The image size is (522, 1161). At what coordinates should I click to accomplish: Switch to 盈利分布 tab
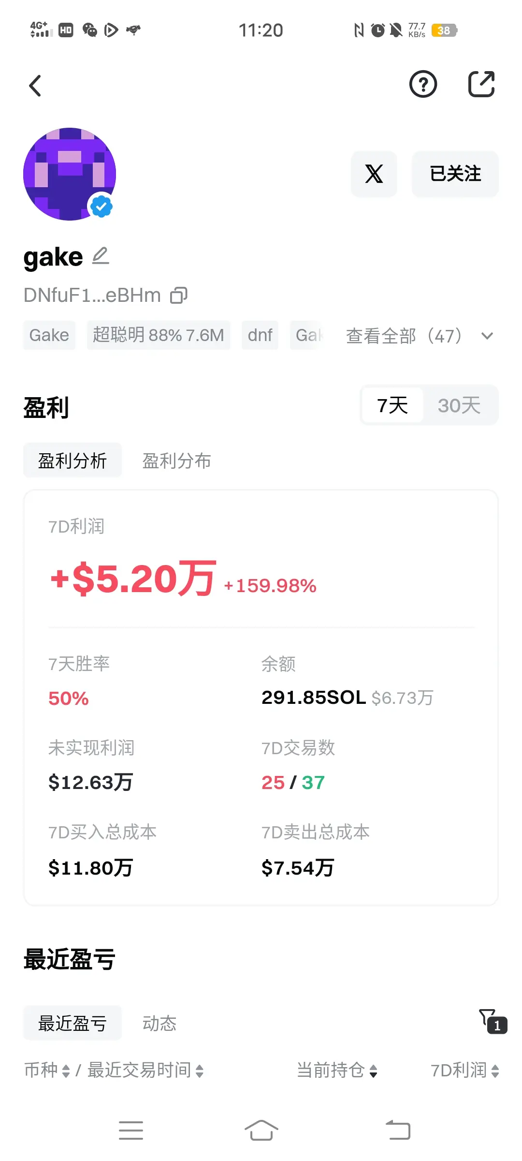pyautogui.click(x=176, y=461)
